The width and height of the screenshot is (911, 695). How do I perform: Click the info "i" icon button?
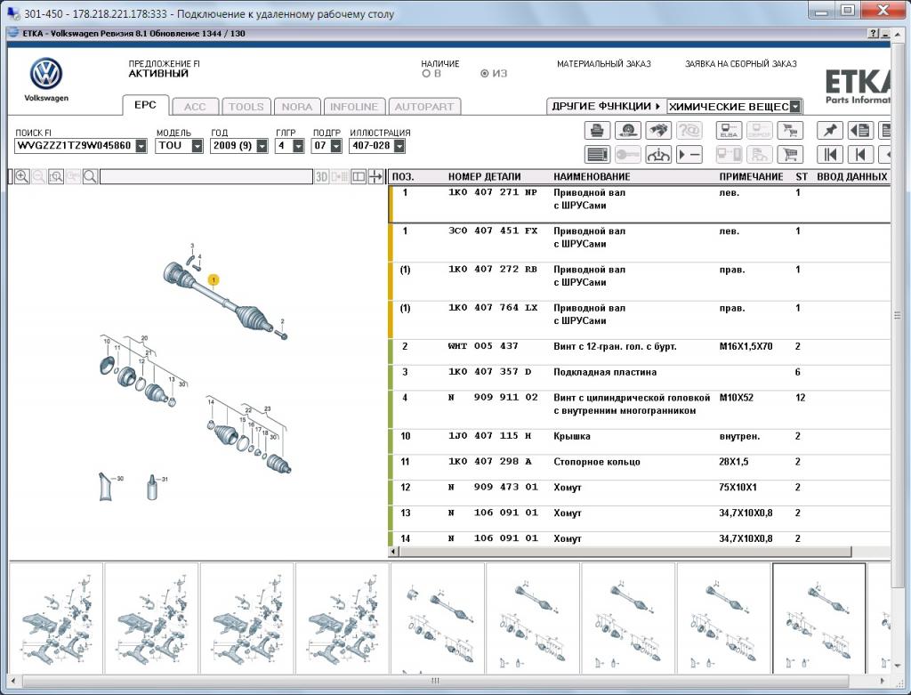tap(657, 155)
